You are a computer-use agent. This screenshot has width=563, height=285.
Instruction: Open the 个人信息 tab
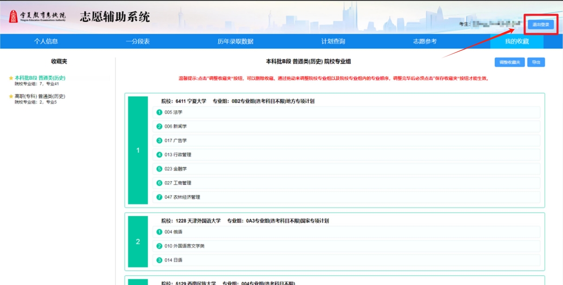(46, 41)
